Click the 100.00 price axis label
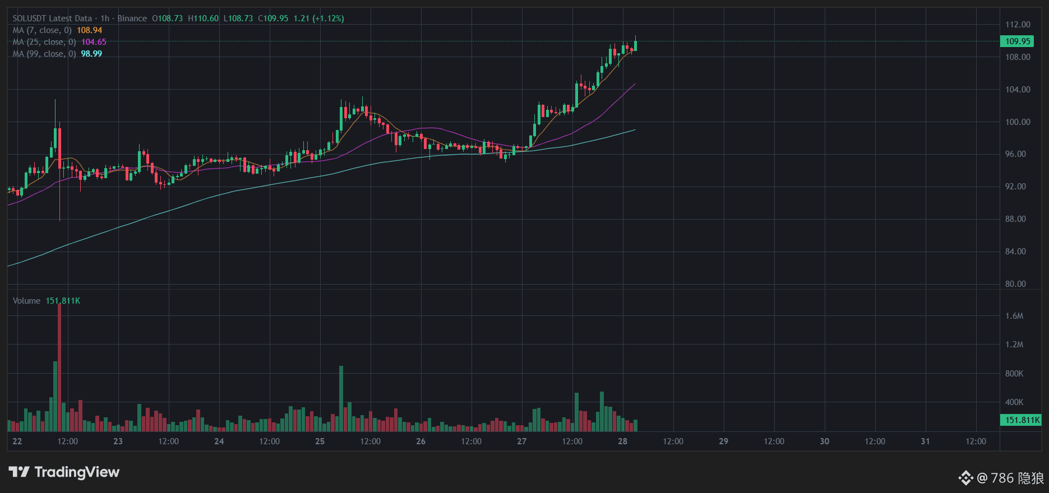The width and height of the screenshot is (1049, 493). tap(1018, 122)
